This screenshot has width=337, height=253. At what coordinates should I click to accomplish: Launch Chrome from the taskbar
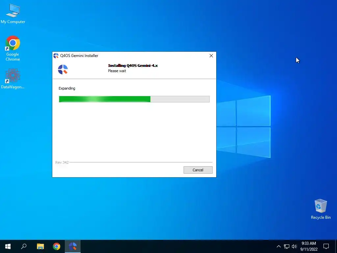(x=57, y=246)
